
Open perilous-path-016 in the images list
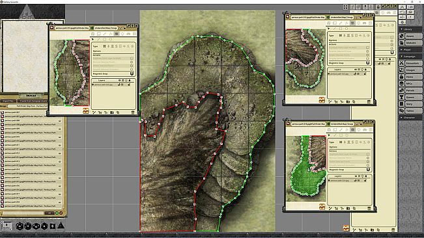(31, 185)
